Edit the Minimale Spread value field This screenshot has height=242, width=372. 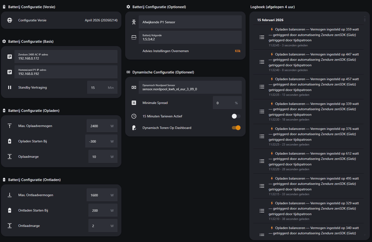(x=222, y=103)
